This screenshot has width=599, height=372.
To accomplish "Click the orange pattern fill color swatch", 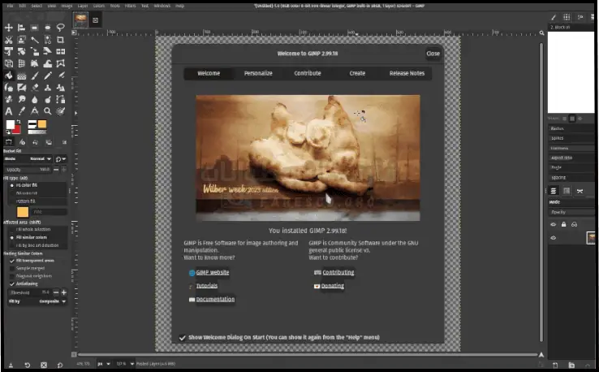I will tap(23, 211).
